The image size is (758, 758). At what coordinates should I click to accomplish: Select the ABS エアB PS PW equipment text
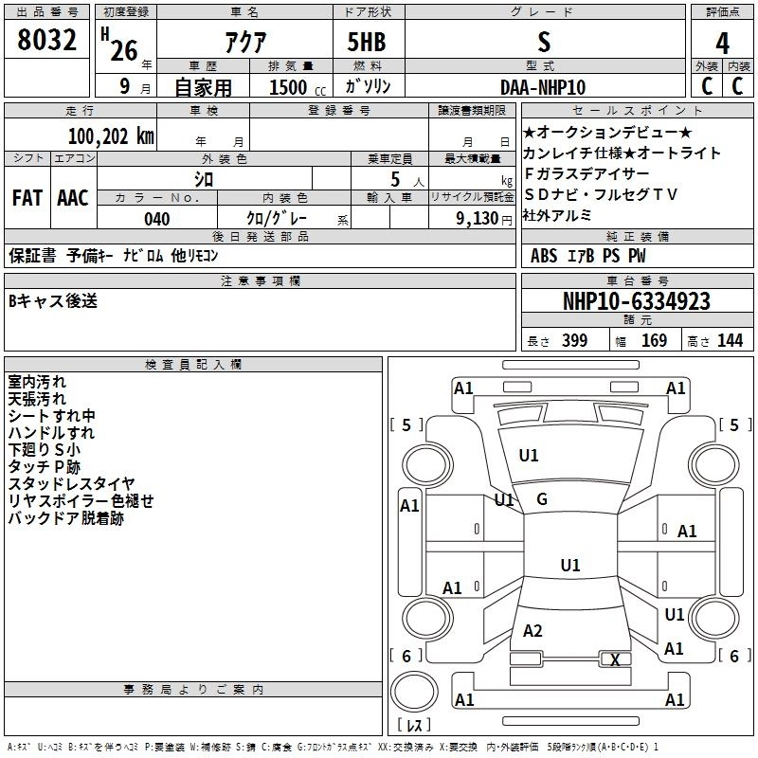pyautogui.click(x=588, y=256)
